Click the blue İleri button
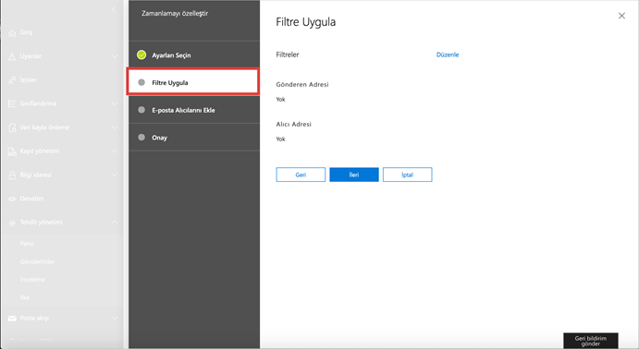 [354, 174]
